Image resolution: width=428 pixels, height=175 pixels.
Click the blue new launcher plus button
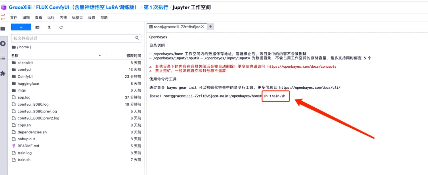point(21,27)
